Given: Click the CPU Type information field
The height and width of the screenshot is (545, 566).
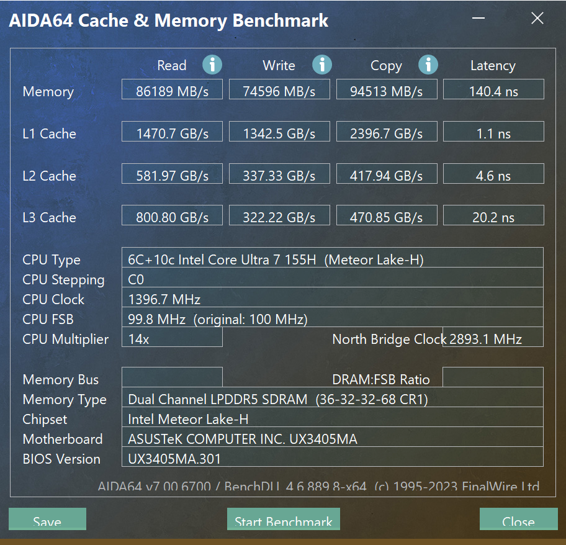Looking at the screenshot, I should pyautogui.click(x=332, y=259).
